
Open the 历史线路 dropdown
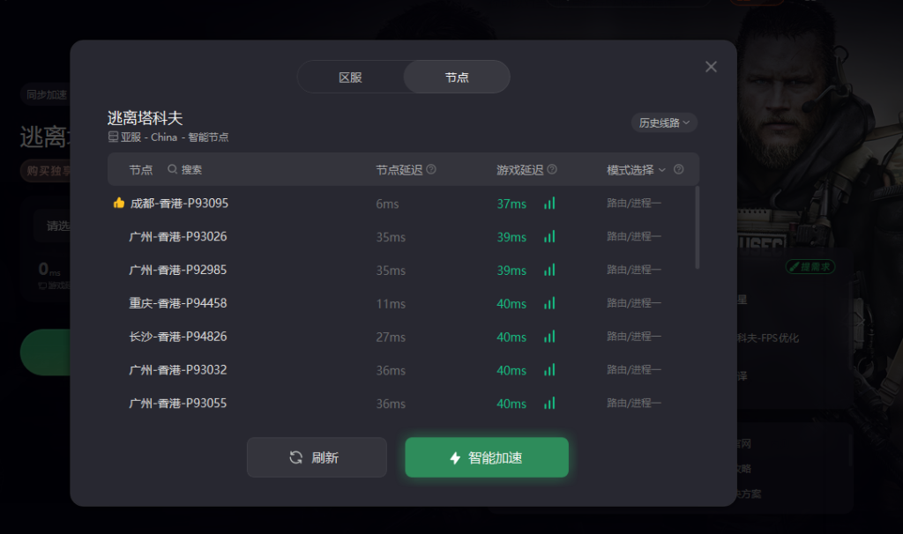click(x=664, y=122)
